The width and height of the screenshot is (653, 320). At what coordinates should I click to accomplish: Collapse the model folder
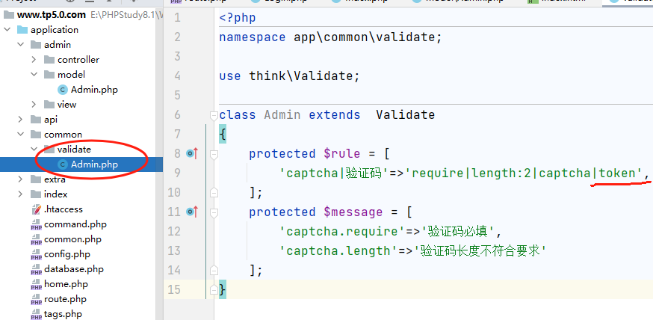click(34, 75)
